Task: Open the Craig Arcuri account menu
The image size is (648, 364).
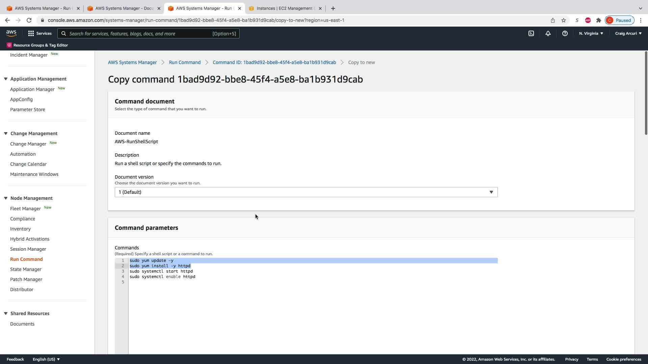Action: (x=628, y=33)
